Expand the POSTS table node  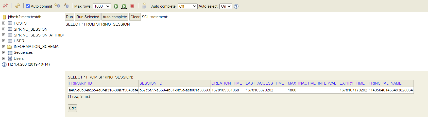click(4, 23)
